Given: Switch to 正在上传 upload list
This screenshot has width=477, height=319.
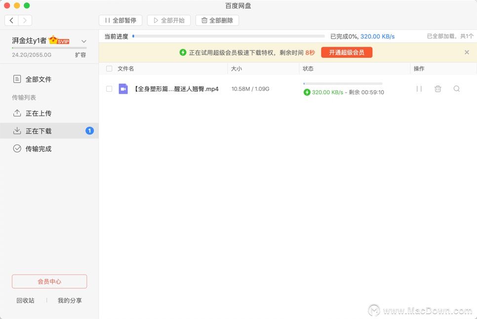Looking at the screenshot, I should (49, 113).
